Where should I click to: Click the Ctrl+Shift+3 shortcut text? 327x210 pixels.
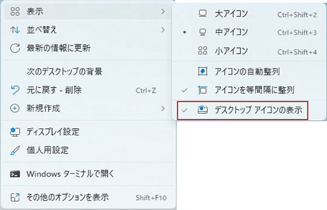(x=297, y=33)
